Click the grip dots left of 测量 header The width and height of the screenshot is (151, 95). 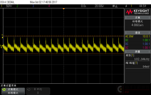(126, 52)
